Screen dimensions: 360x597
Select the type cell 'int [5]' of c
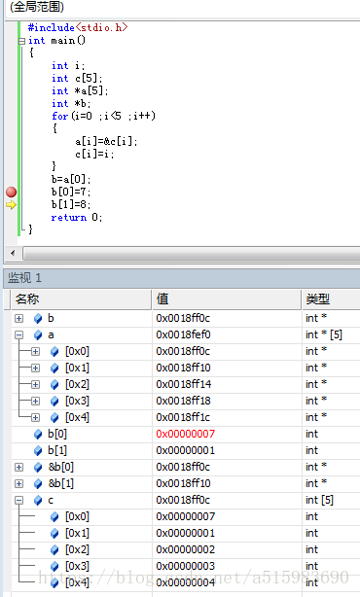point(319,501)
